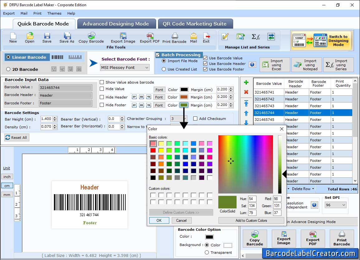Viewport: 360px width, 260px height.
Task: Click the header color swatch
Action: [184, 97]
